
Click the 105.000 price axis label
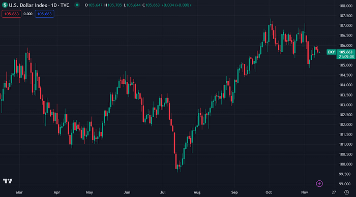click(345, 65)
